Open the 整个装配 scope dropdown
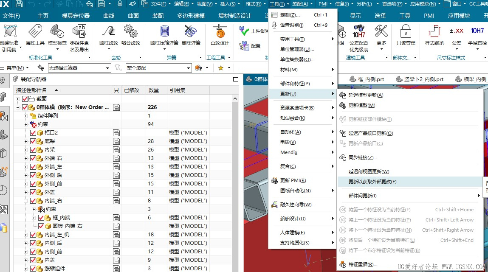The height and width of the screenshot is (272, 488). [158, 68]
